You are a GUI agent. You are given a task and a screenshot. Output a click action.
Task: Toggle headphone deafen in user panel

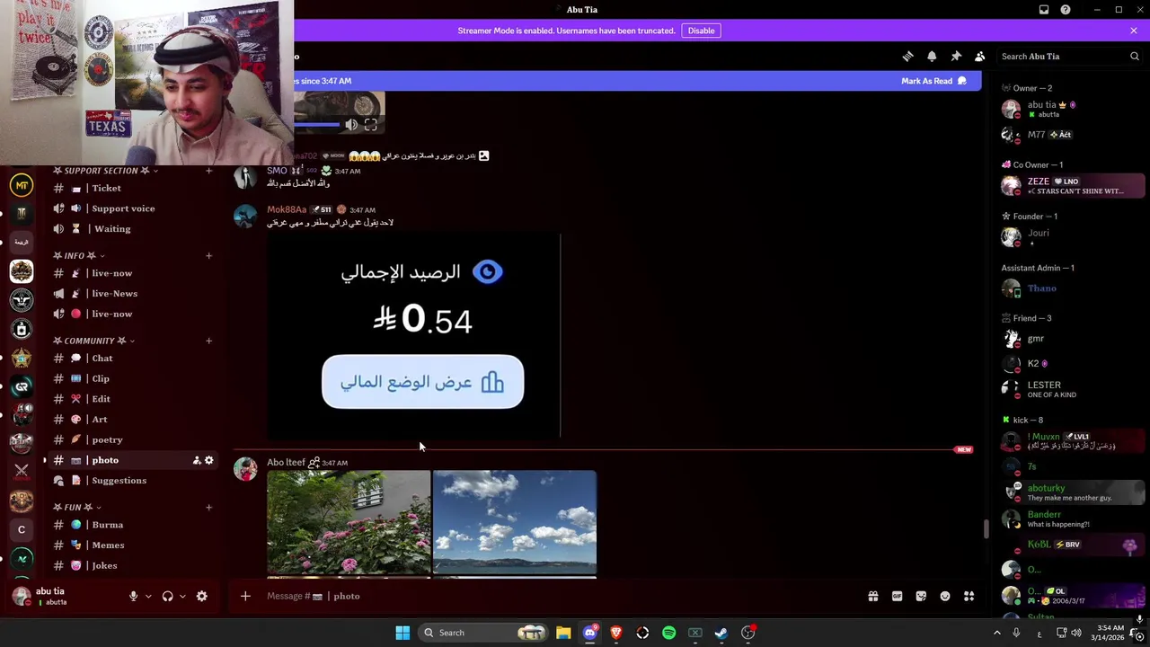pyautogui.click(x=167, y=596)
